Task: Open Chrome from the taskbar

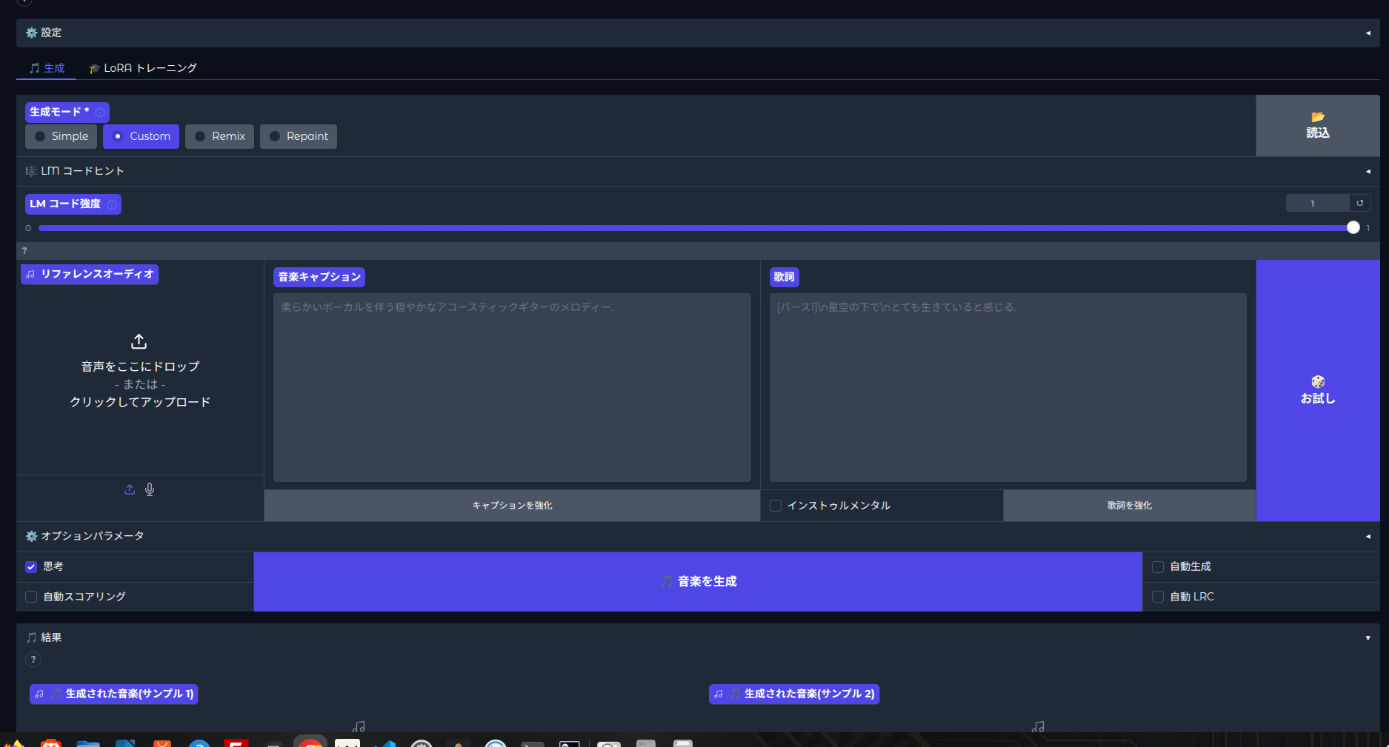Action: (x=310, y=742)
